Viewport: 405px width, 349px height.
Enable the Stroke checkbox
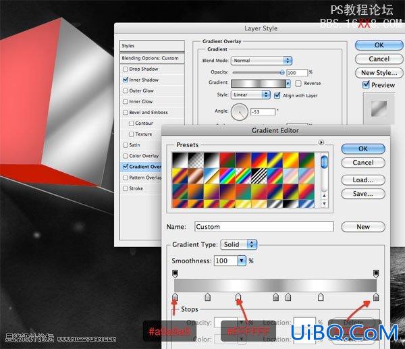[x=126, y=188]
